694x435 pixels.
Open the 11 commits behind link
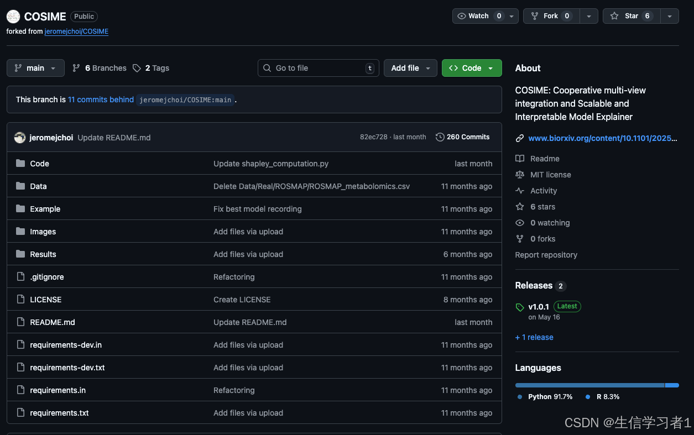101,99
